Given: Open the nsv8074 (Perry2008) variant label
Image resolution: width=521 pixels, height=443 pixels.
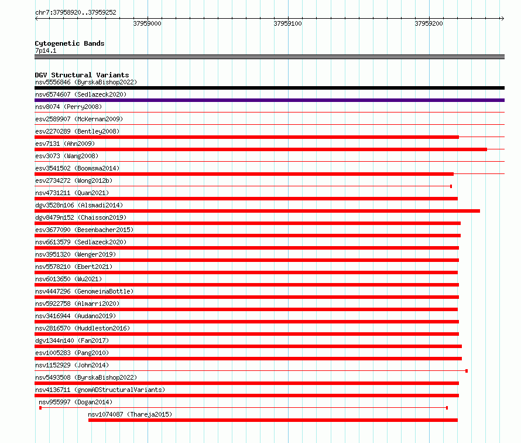Looking at the screenshot, I should point(68,107).
